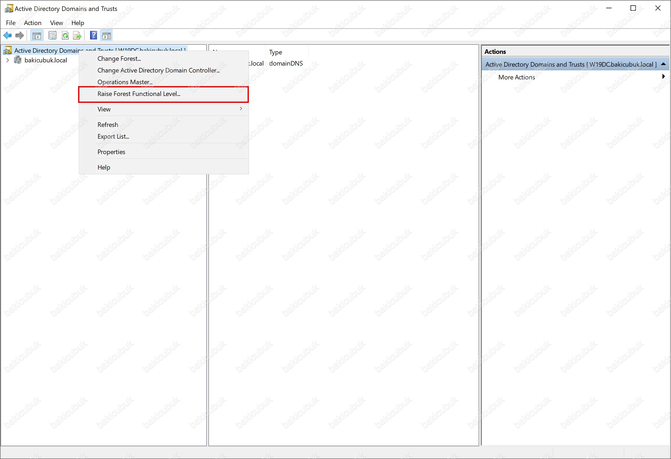This screenshot has width=671, height=459.
Task: Choose Export List... from context menu
Action: coord(164,136)
